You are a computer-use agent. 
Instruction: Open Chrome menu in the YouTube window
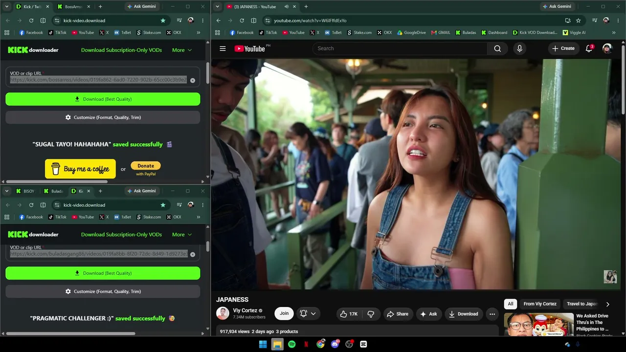618,21
